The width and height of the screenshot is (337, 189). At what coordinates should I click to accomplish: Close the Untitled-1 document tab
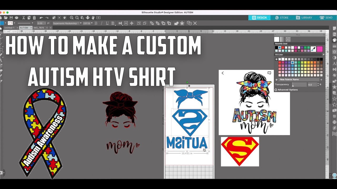coord(17,28)
